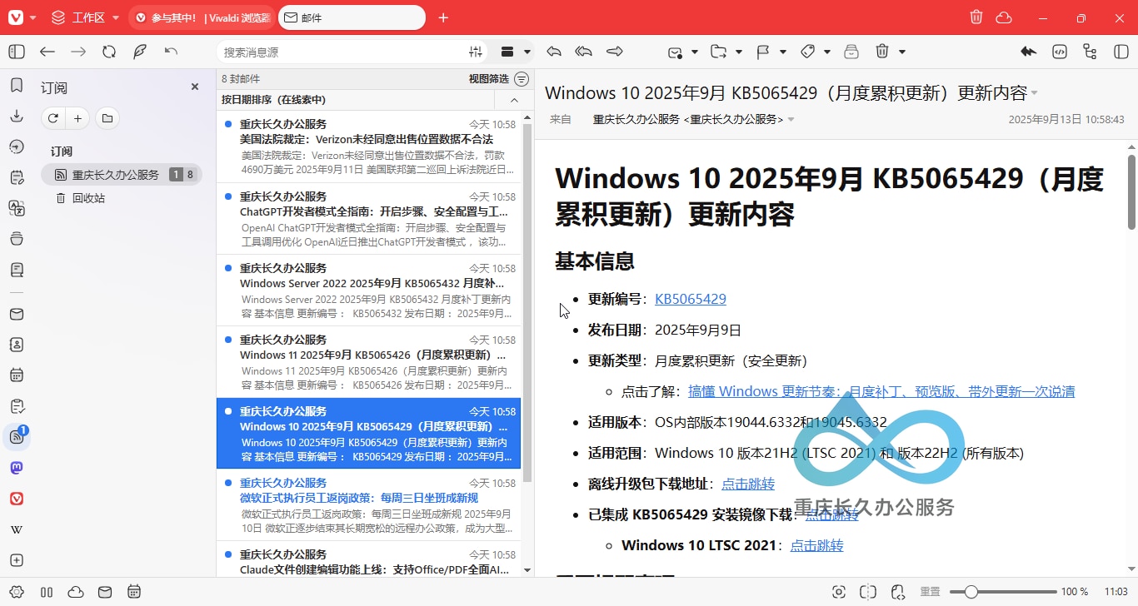Expand the message subject dropdown arrow
This screenshot has height=606, width=1138.
tap(1034, 92)
